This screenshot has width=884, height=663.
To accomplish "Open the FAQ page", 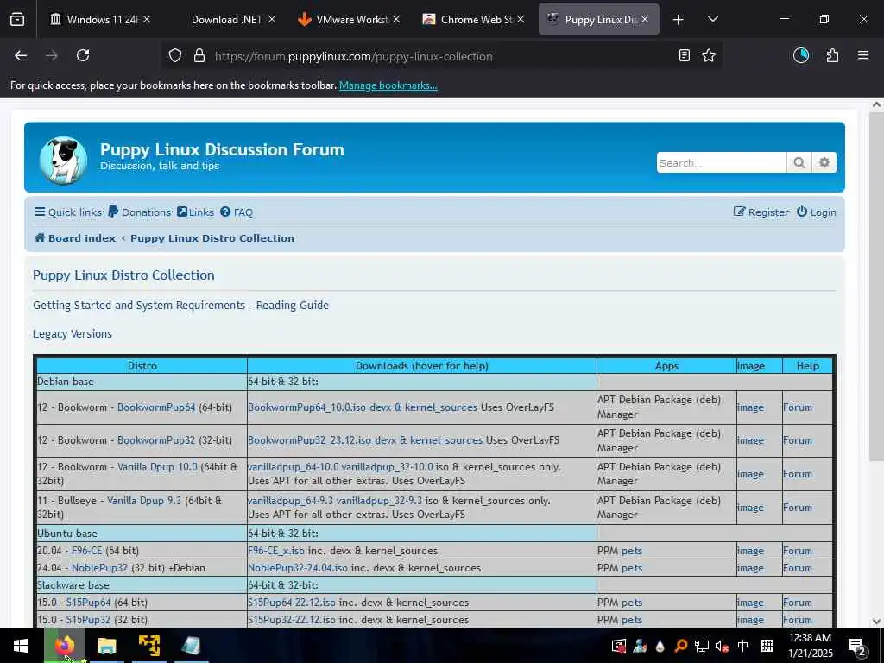I will coord(237,212).
